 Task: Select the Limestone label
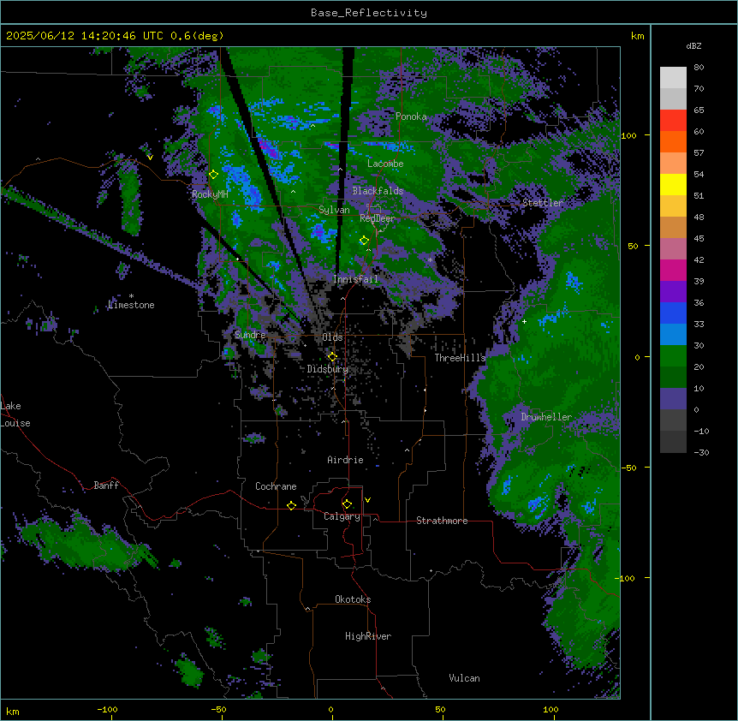pyautogui.click(x=131, y=305)
